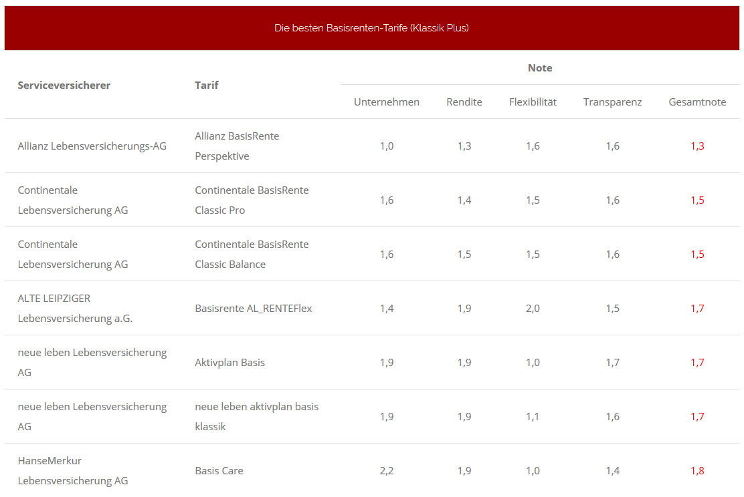Select the neue leben aktivplan basis klassik tariff
Image resolution: width=744 pixels, height=497 pixels.
click(x=257, y=416)
